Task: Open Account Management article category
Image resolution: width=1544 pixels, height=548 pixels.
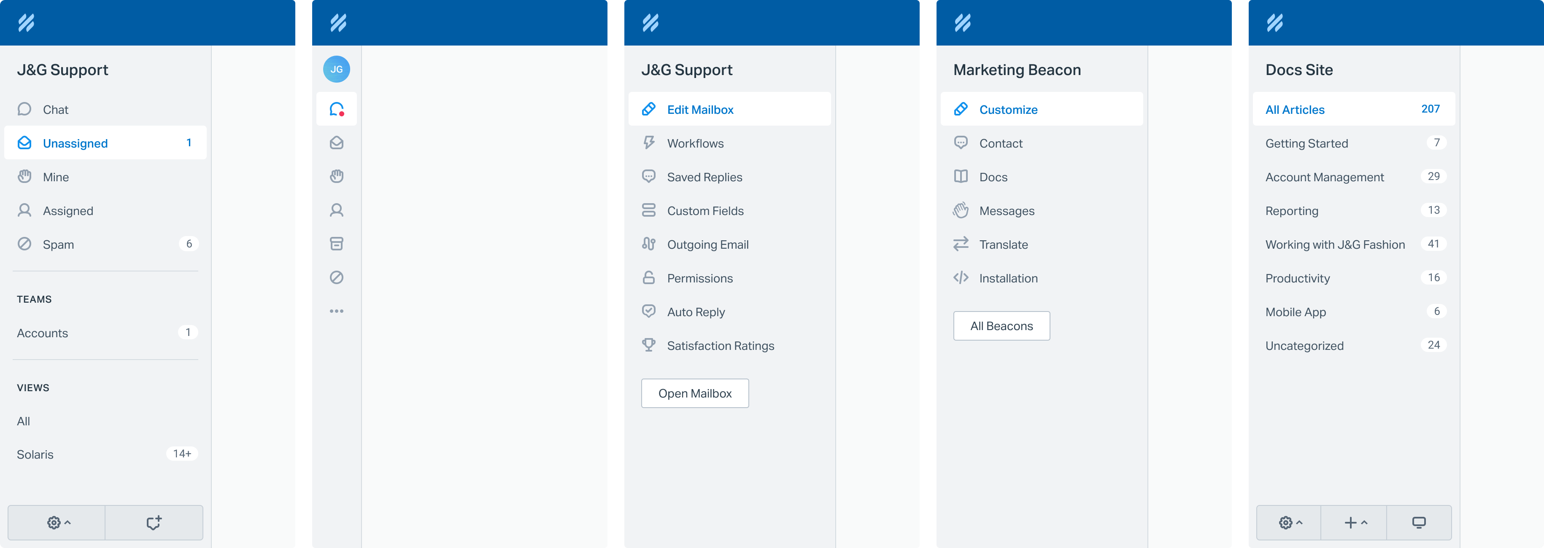Action: click(x=1324, y=177)
